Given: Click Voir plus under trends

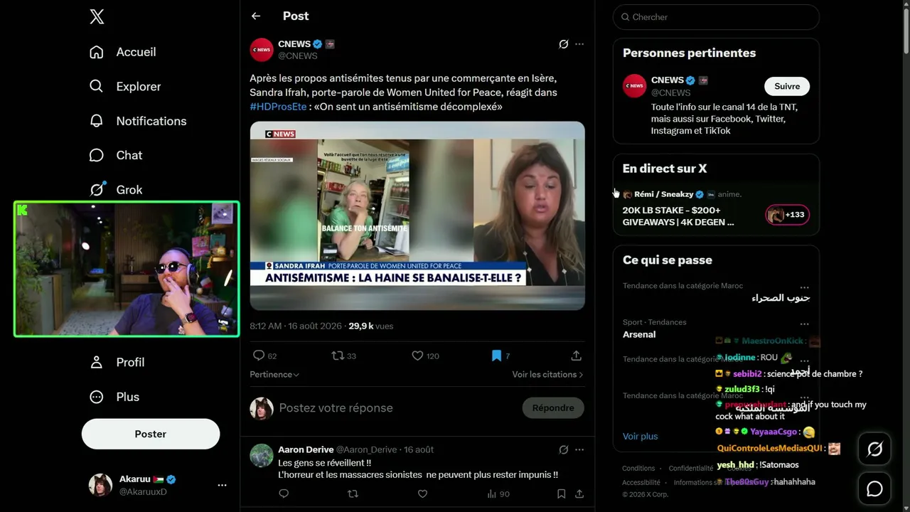Looking at the screenshot, I should [x=641, y=436].
